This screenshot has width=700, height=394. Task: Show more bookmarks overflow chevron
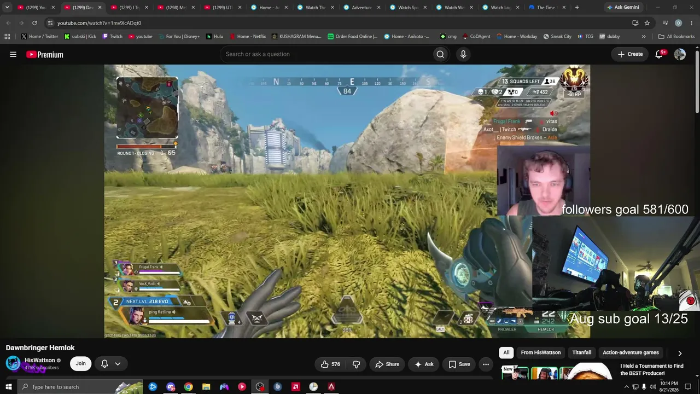[644, 37]
